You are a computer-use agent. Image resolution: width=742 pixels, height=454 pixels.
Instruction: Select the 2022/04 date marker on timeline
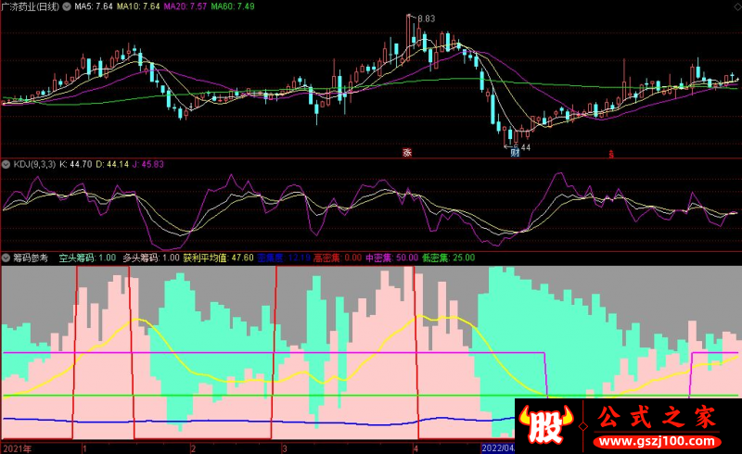click(498, 448)
